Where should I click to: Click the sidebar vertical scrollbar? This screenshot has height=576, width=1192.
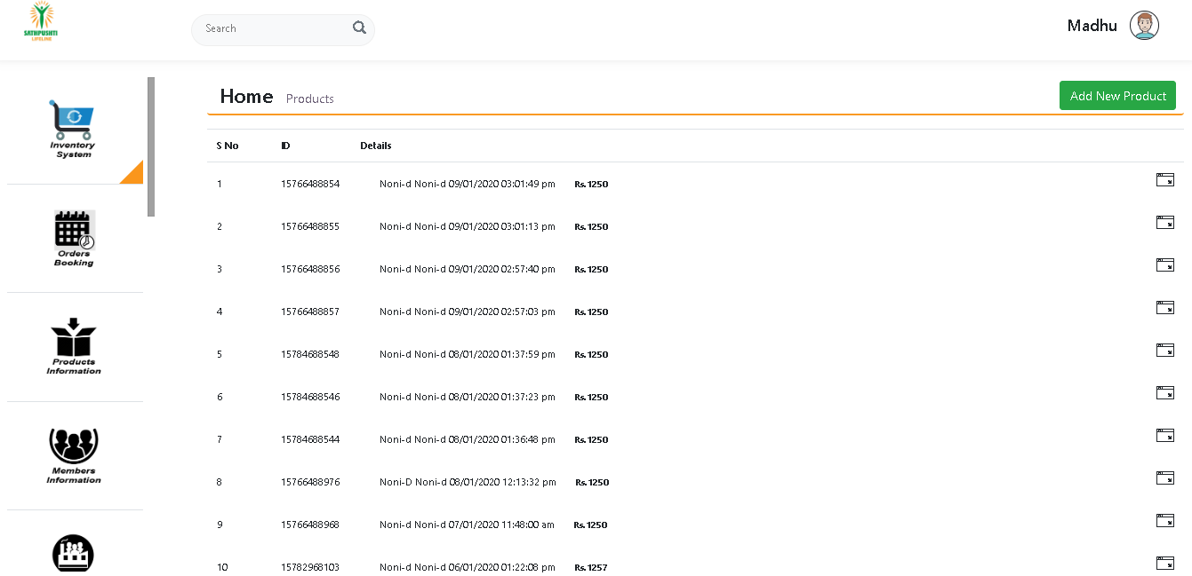point(151,146)
